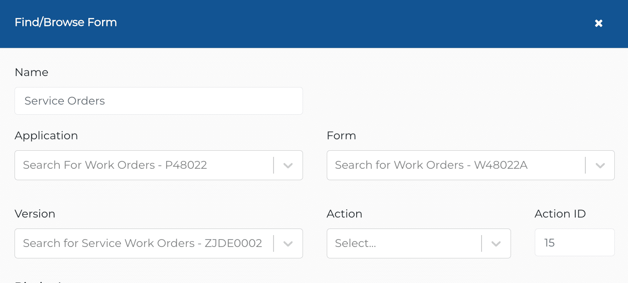628x283 pixels.
Task: Click the 'Find/Browse Form' dialog title
Action: tap(66, 22)
